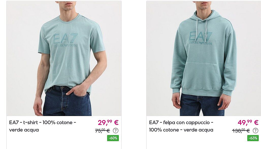Click '100% cotone - verde acqua' under hoodie
Image resolution: width=261 pixels, height=149 pixels.
pos(181,130)
